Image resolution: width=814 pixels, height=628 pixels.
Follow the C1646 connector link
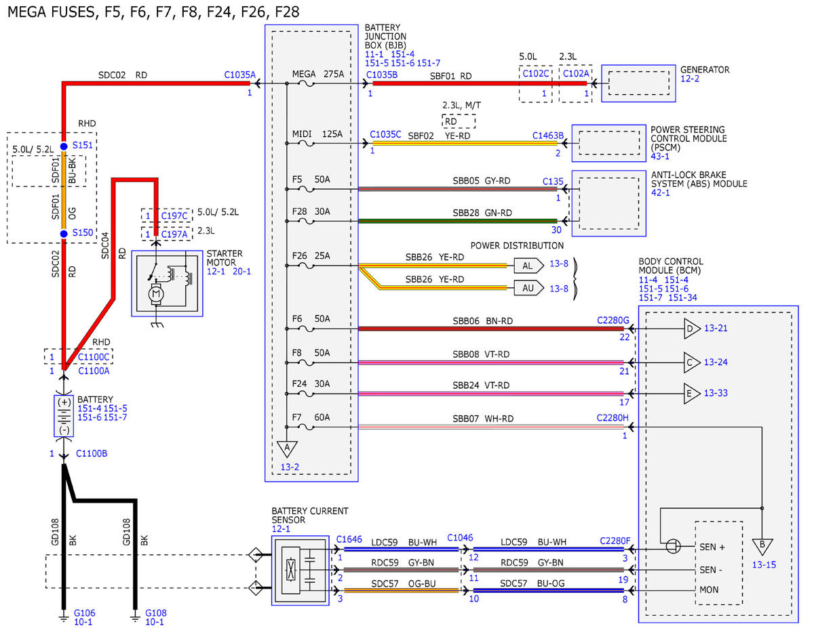pyautogui.click(x=349, y=540)
